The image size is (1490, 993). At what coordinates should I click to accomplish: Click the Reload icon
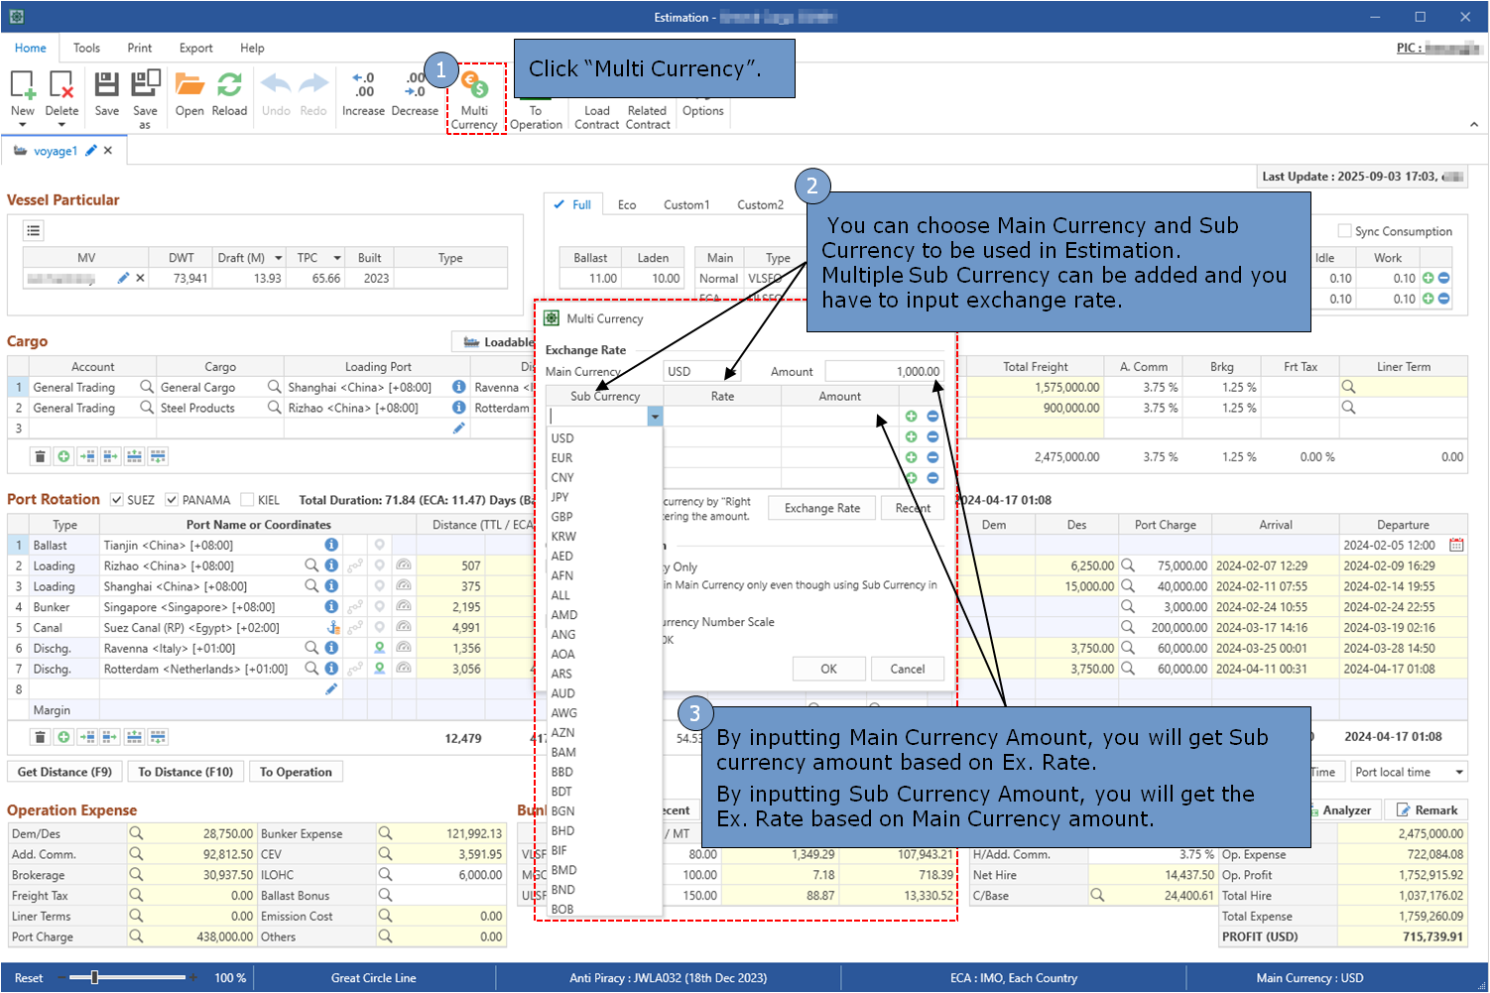(229, 85)
